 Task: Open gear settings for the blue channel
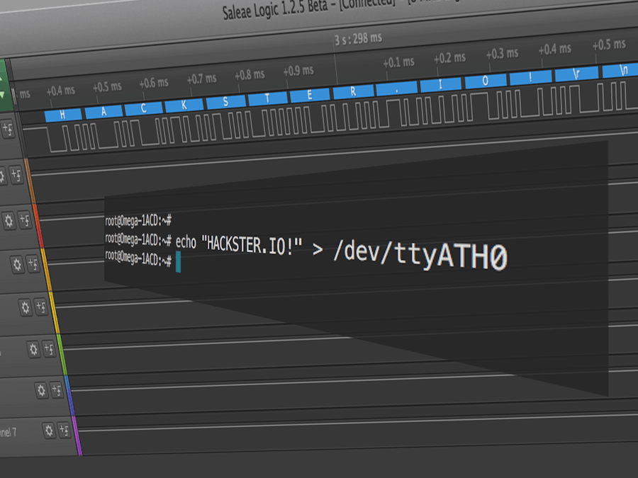pos(41,391)
